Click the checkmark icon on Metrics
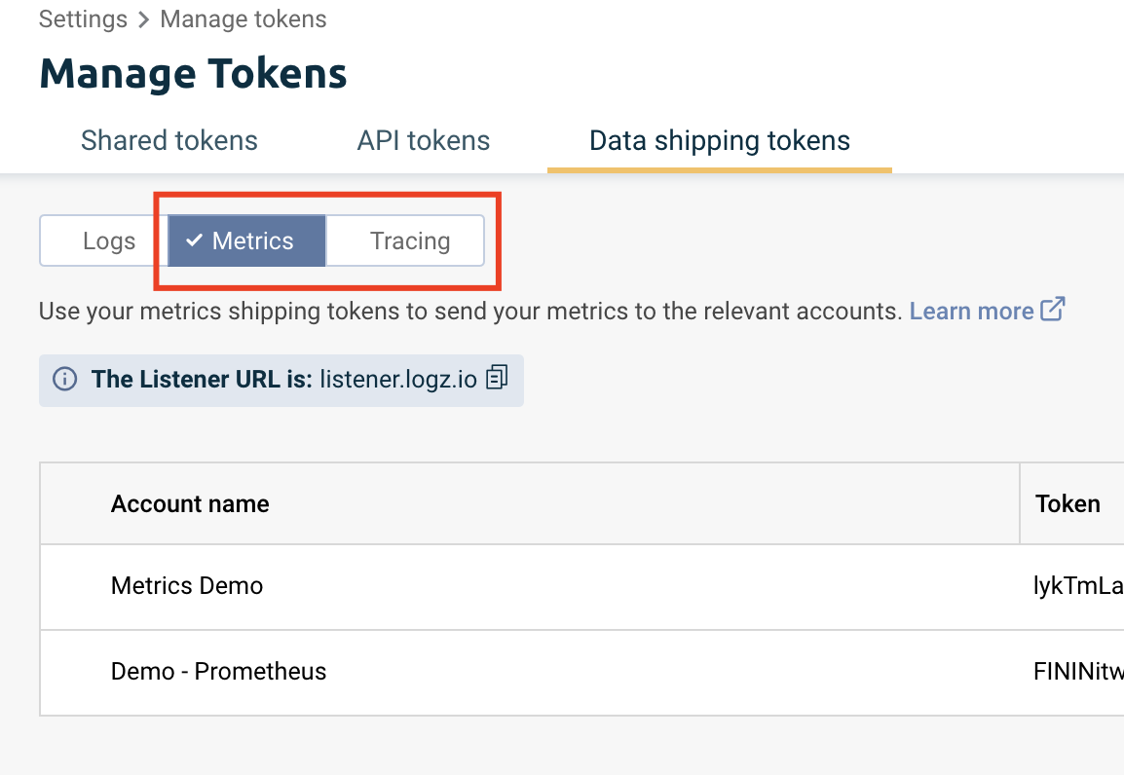Viewport: 1124px width, 775px height. click(x=194, y=240)
